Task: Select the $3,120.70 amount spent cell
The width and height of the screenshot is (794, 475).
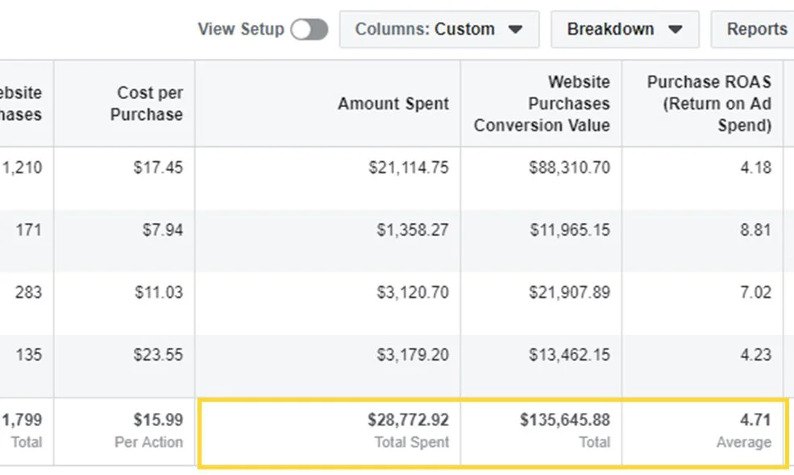Action: point(412,292)
